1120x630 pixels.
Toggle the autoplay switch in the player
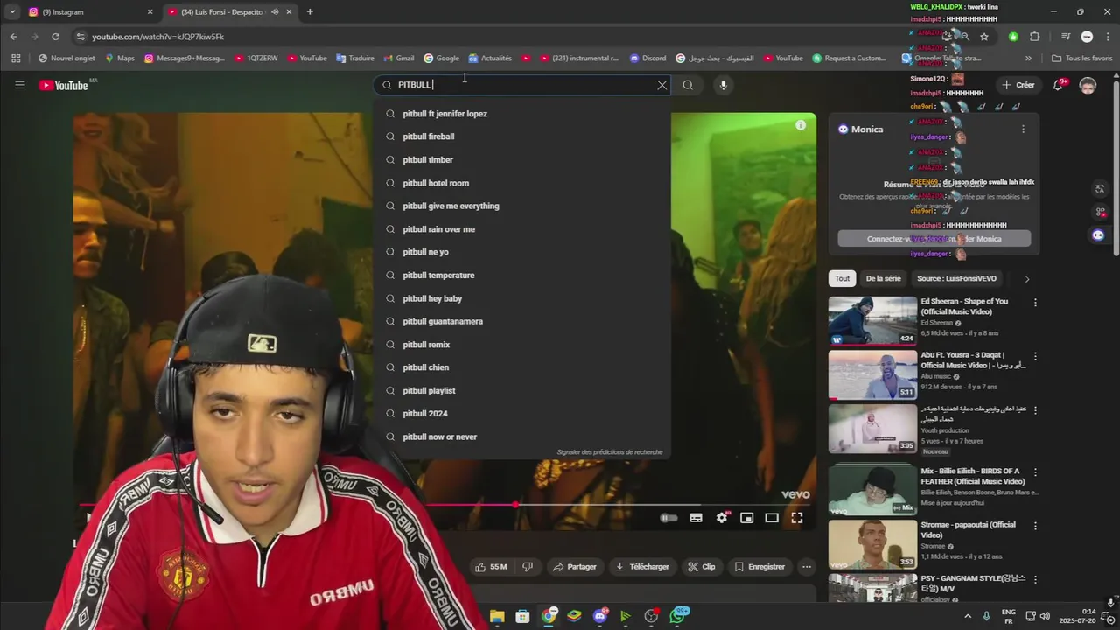(668, 518)
